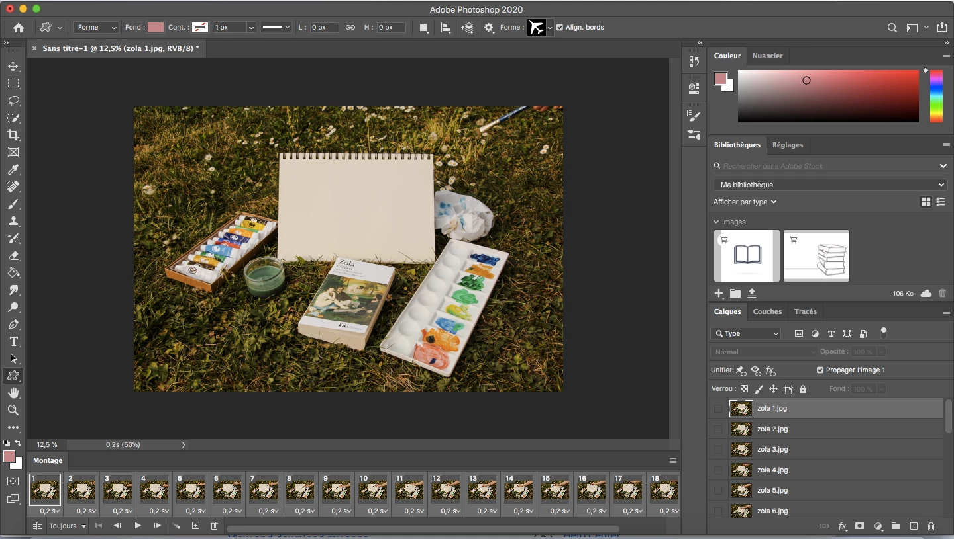Viewport: 954px width, 539px height.
Task: Open the layer Type filter dropdown
Action: coord(746,334)
